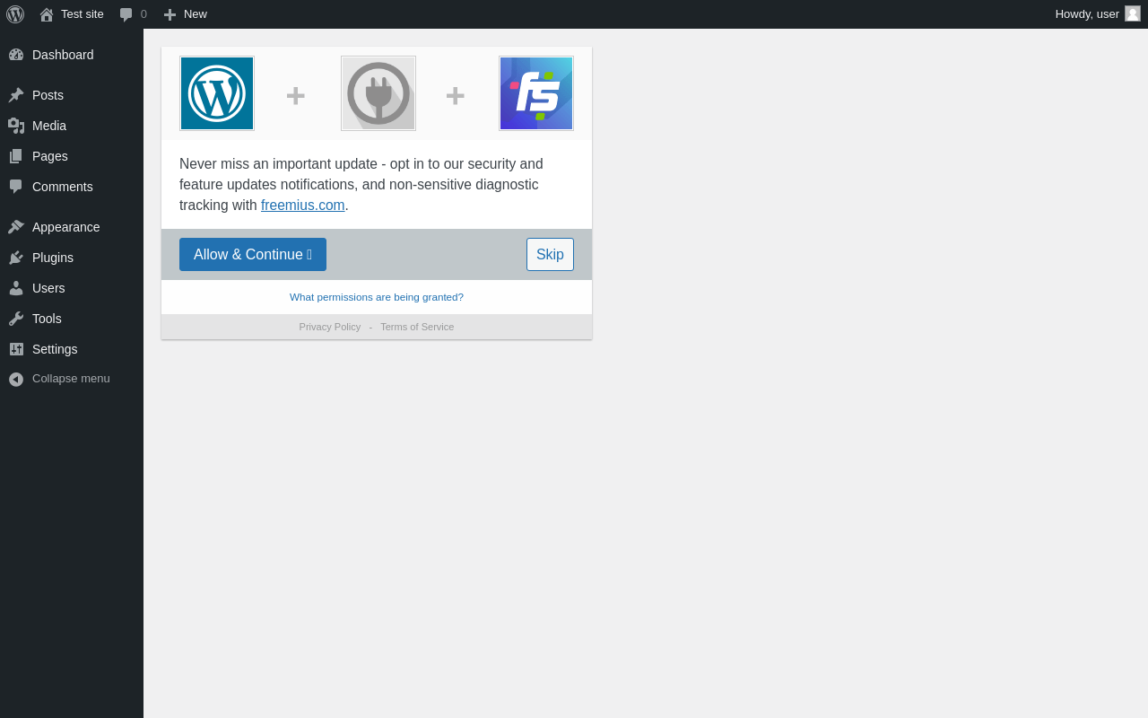Open the Posts menu item

pyautogui.click(x=72, y=95)
